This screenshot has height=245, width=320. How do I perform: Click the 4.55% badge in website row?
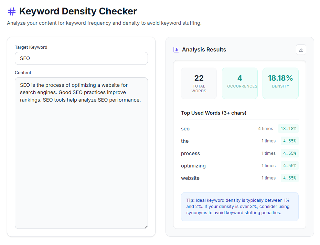pos(290,178)
